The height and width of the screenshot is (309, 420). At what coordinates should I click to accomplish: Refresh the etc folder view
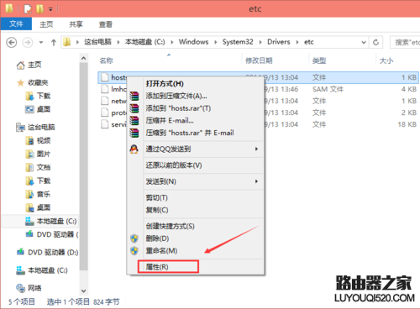coord(375,42)
